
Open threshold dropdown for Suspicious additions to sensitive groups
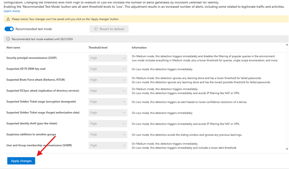[107, 134]
